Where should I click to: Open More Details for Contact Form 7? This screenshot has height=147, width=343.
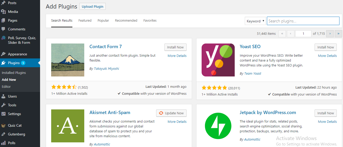coord(177,56)
